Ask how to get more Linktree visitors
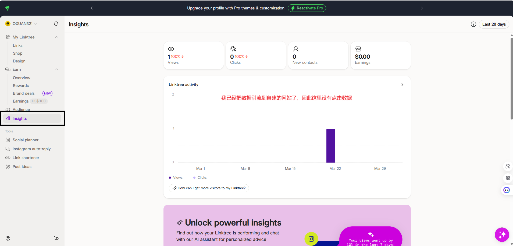513x246 pixels. (209, 188)
